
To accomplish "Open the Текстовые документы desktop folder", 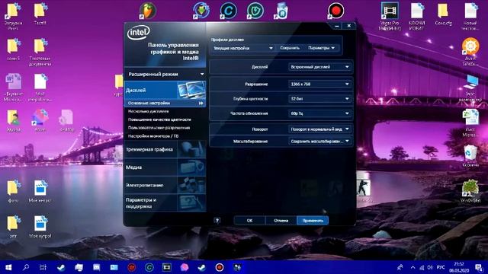I will point(40,52).
